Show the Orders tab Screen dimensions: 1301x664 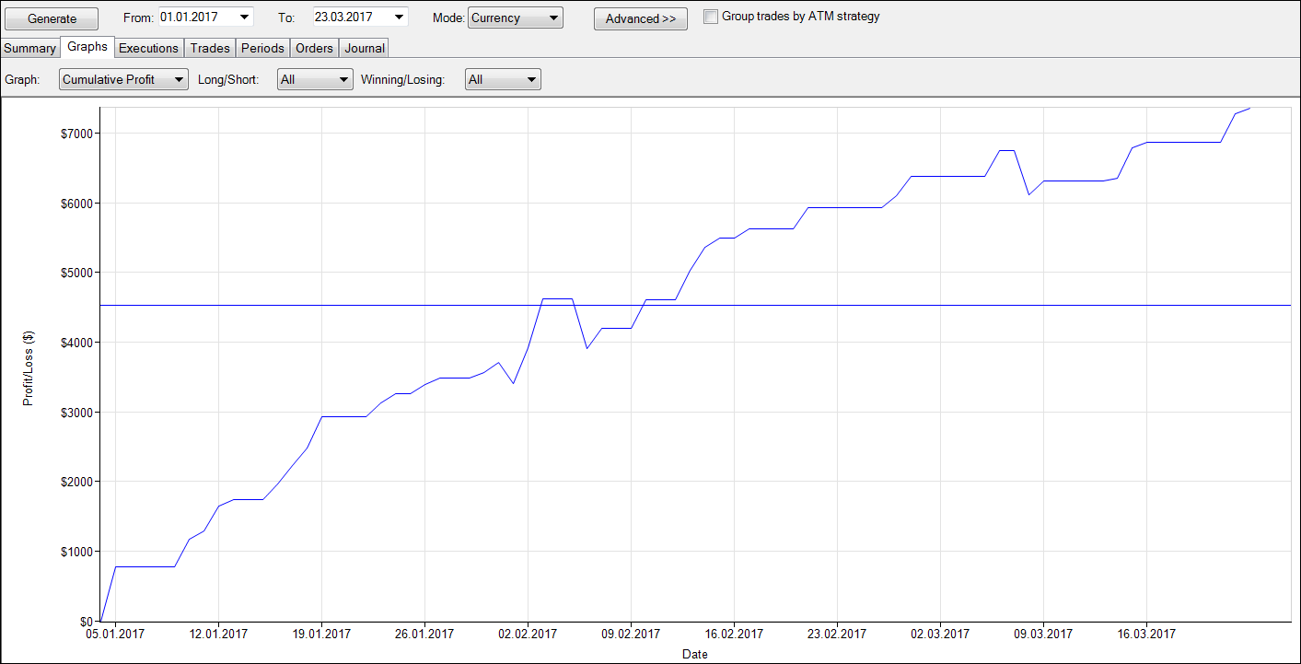coord(314,48)
